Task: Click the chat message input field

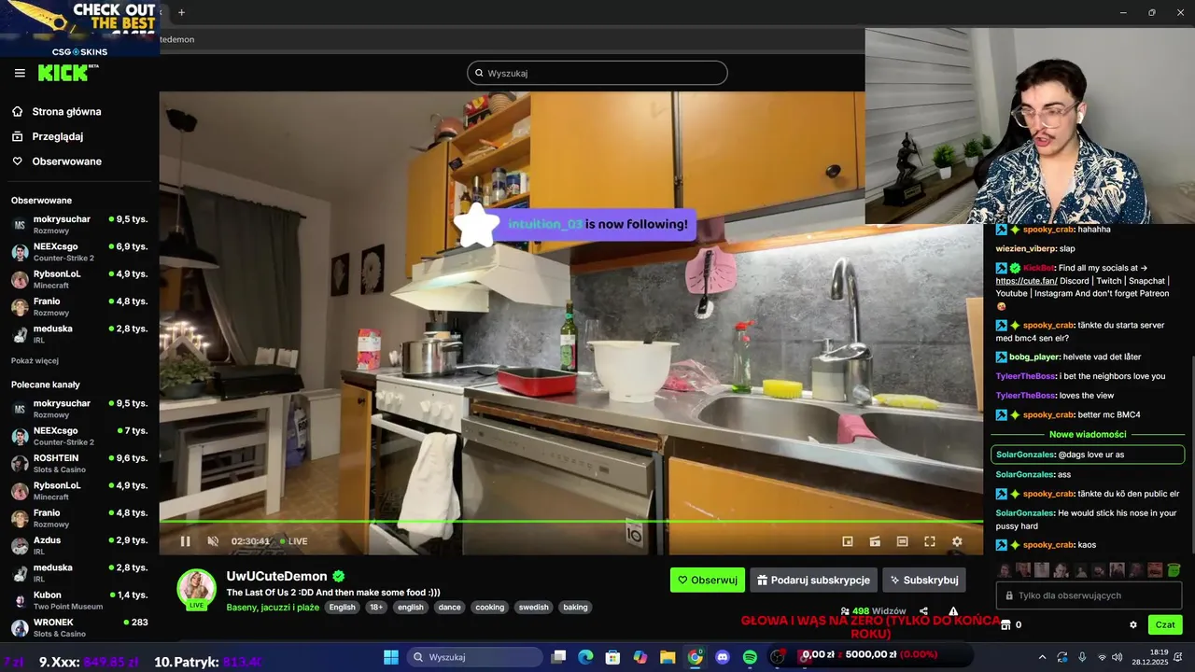Action: pos(1090,595)
